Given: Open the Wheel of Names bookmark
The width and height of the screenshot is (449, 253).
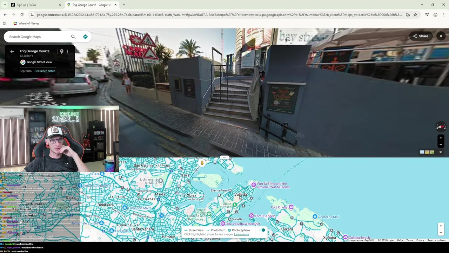Looking at the screenshot, I should [26, 24].
